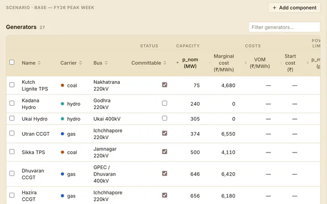Enable Committable for Kadana Hydro
The height and width of the screenshot is (204, 327).
pos(165,103)
